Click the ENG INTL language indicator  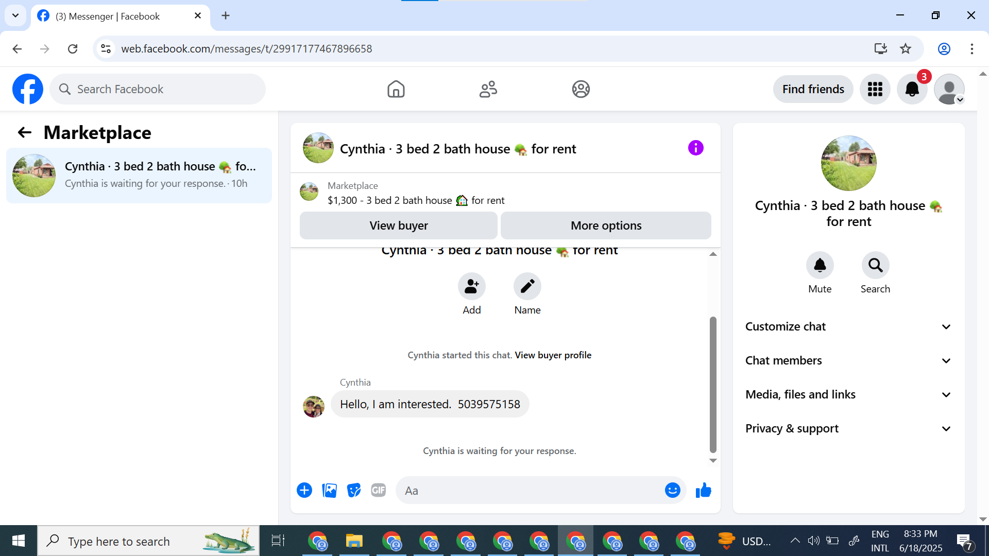coord(880,541)
